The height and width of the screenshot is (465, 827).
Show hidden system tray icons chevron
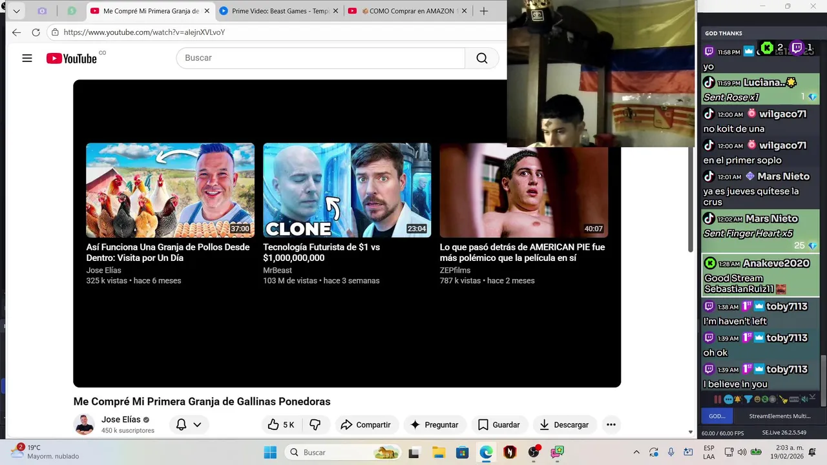point(636,452)
